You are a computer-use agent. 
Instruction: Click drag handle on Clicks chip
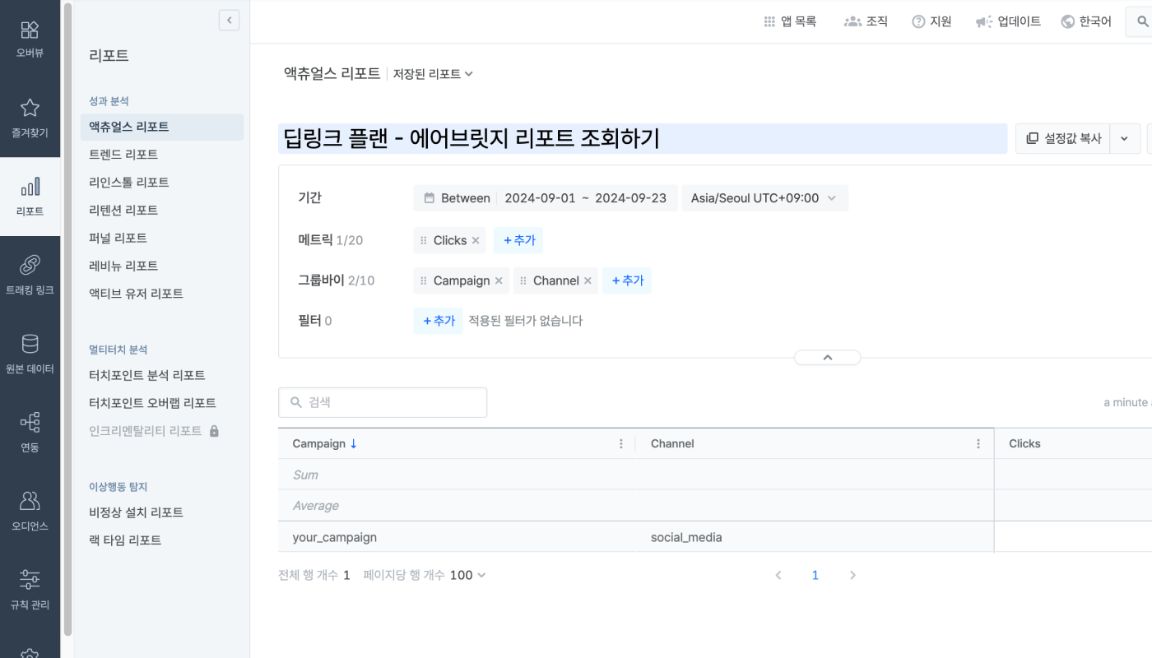click(x=424, y=240)
